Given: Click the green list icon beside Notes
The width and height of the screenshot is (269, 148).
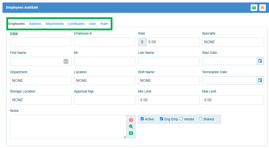Looking at the screenshot, I should [x=131, y=133].
